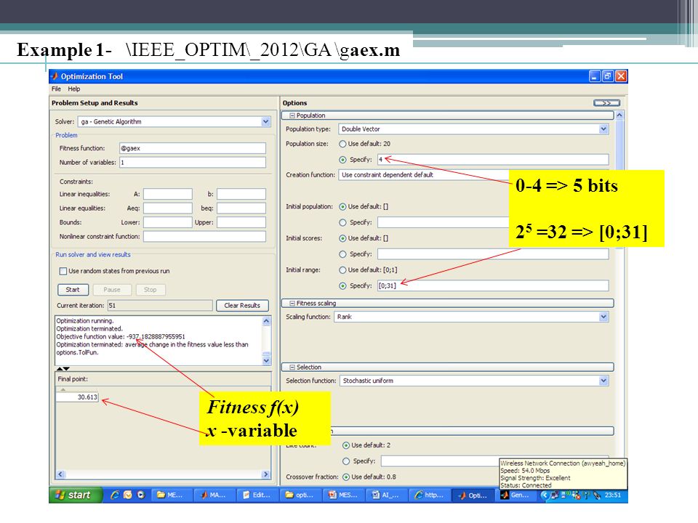Open the Population type dropdown
Viewport: 698px width, 523px height.
603,129
